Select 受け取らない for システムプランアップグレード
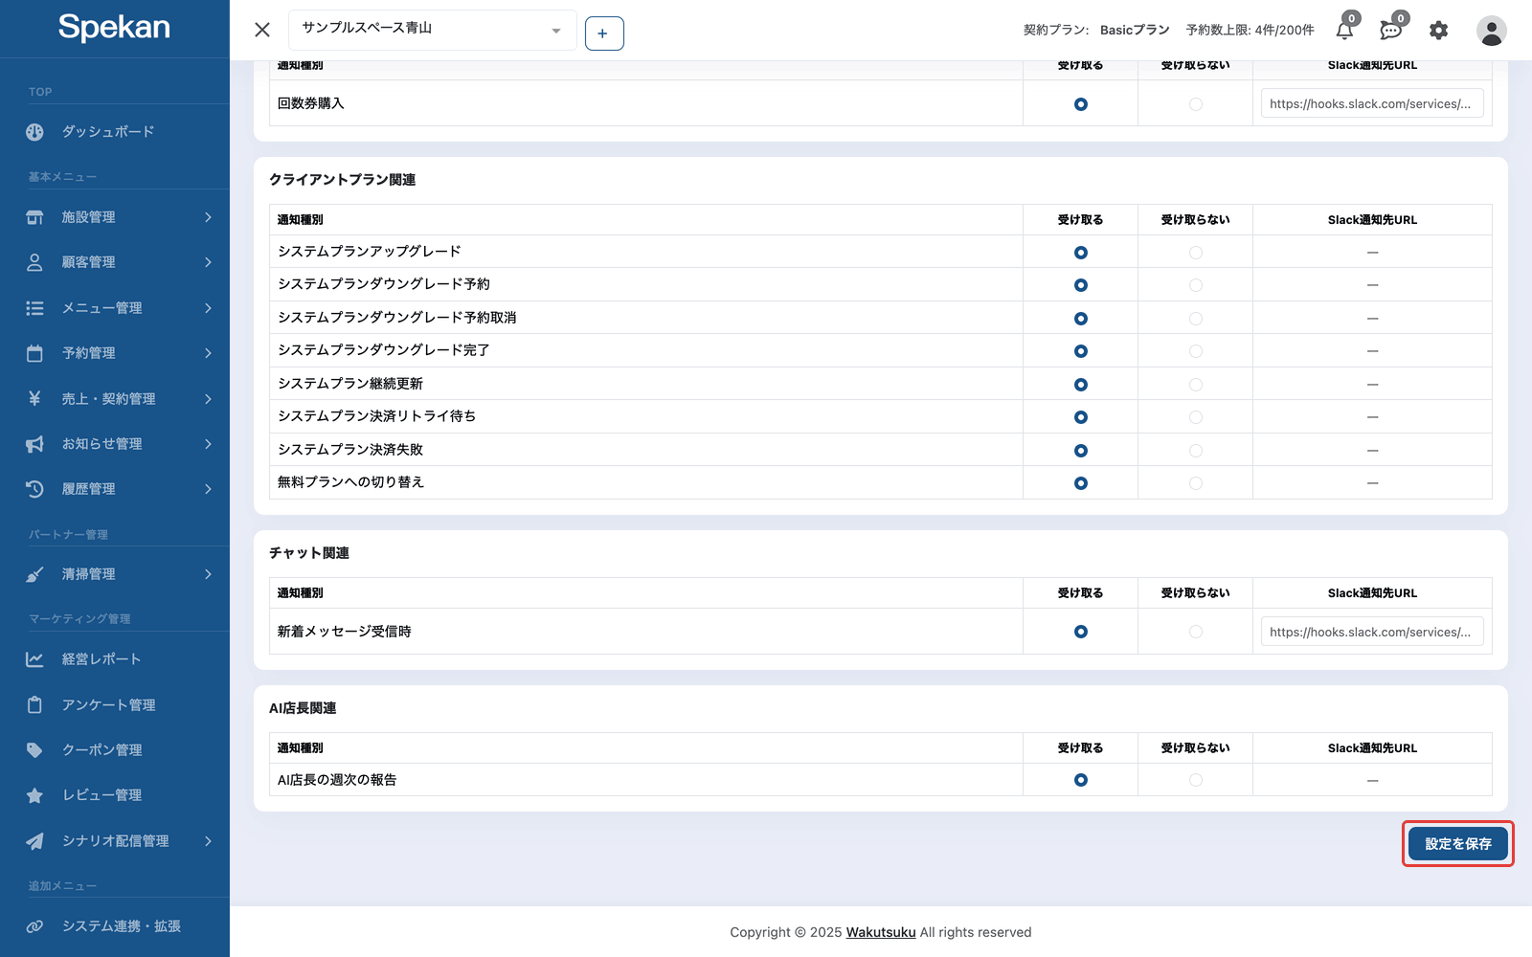This screenshot has height=957, width=1532. coord(1196,253)
